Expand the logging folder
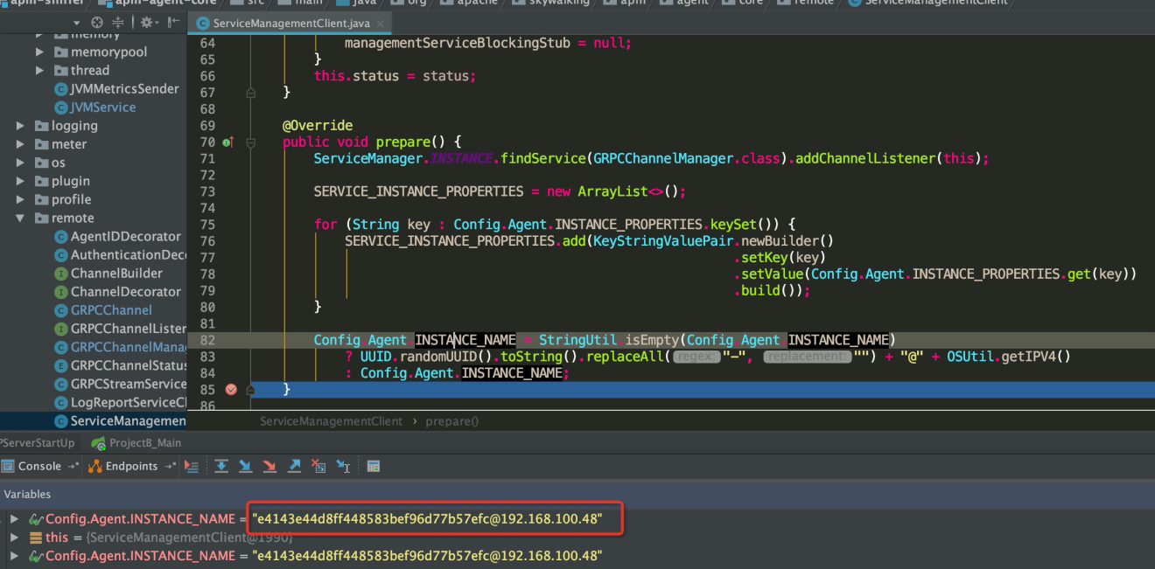The image size is (1155, 569). [20, 126]
